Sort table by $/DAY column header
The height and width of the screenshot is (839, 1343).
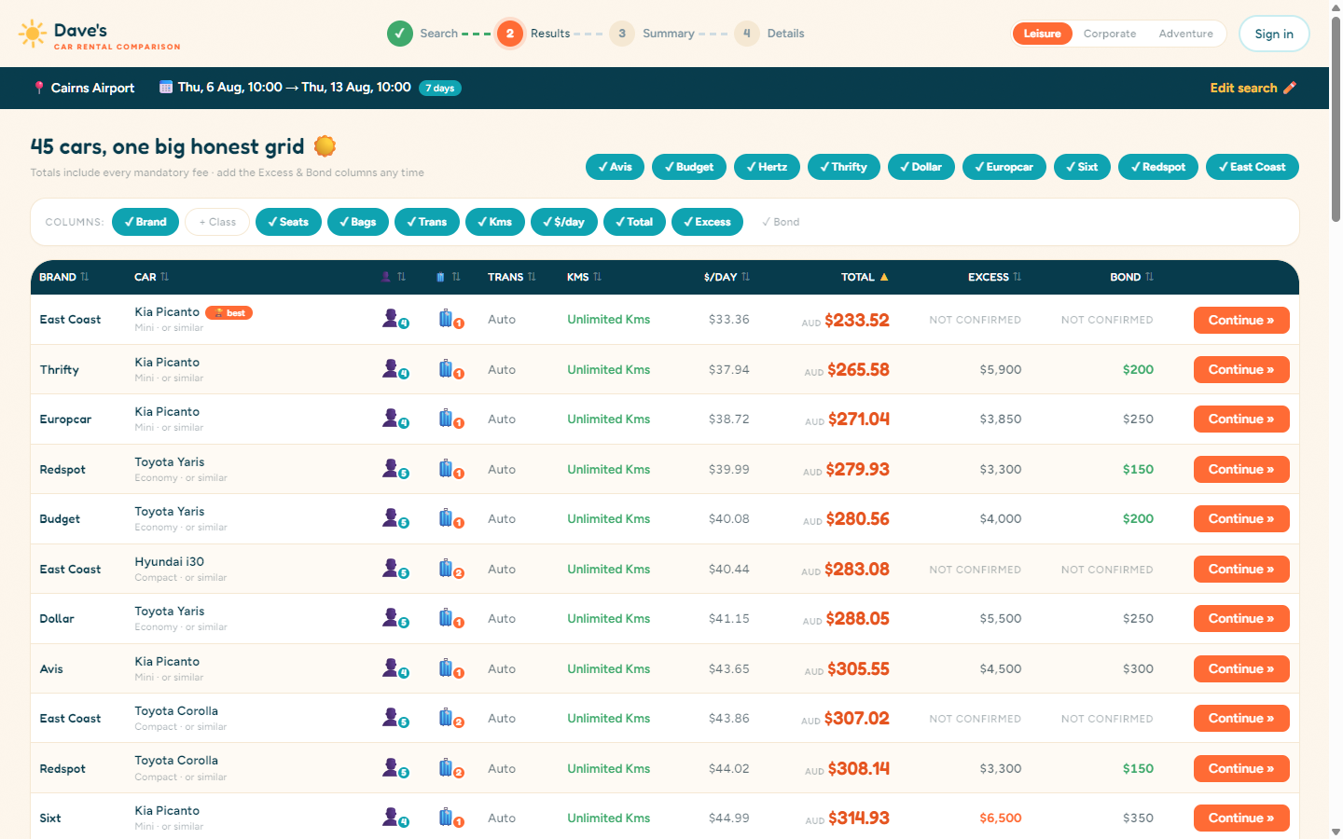click(727, 277)
